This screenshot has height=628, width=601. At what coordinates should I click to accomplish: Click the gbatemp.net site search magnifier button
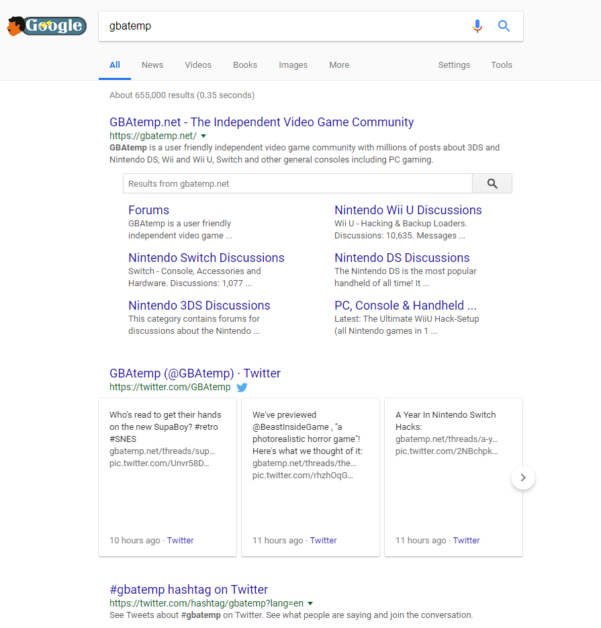pos(492,183)
